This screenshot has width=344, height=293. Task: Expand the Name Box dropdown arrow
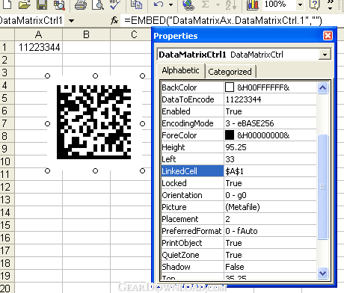point(71,21)
